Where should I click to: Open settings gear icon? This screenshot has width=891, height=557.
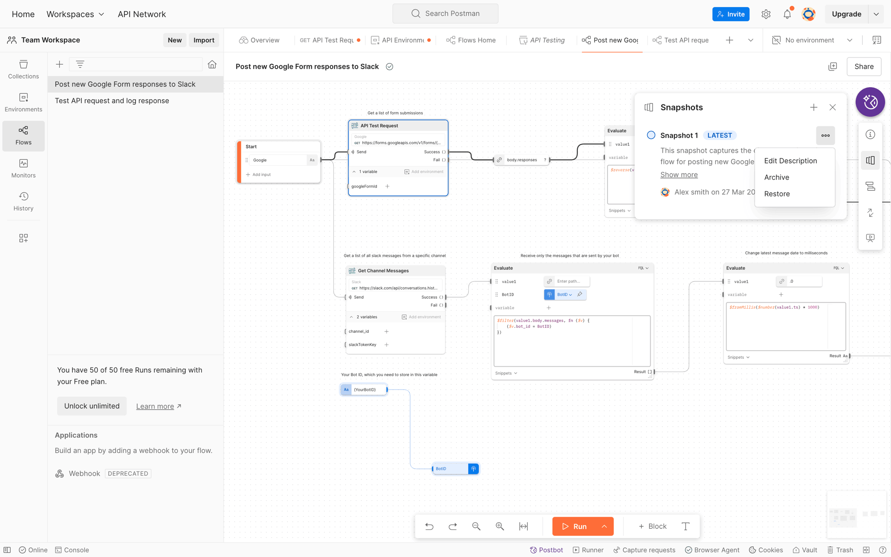(x=766, y=14)
